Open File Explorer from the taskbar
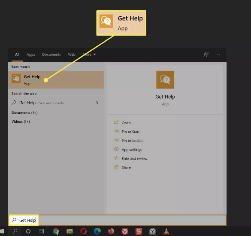251x236 pixels. 70,231
